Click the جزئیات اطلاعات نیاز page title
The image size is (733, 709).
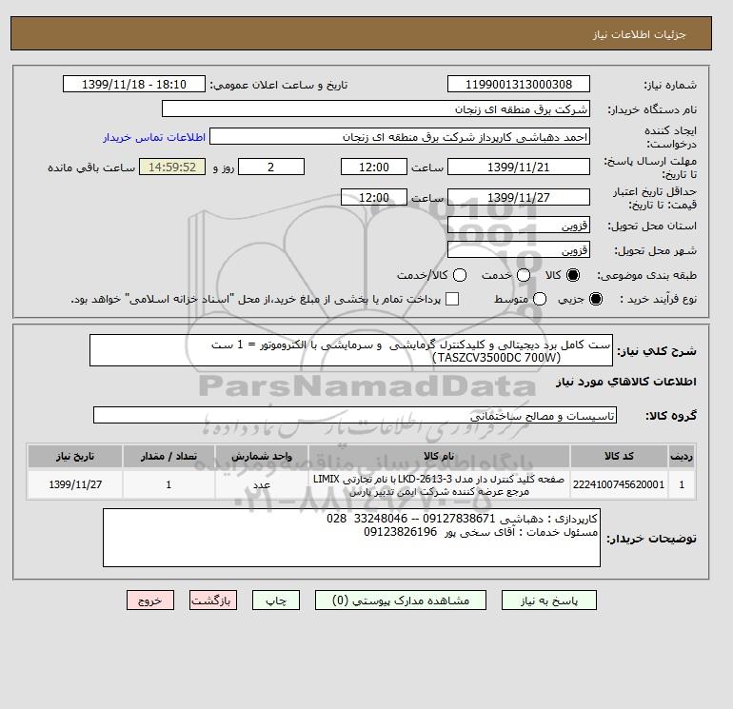click(x=639, y=34)
